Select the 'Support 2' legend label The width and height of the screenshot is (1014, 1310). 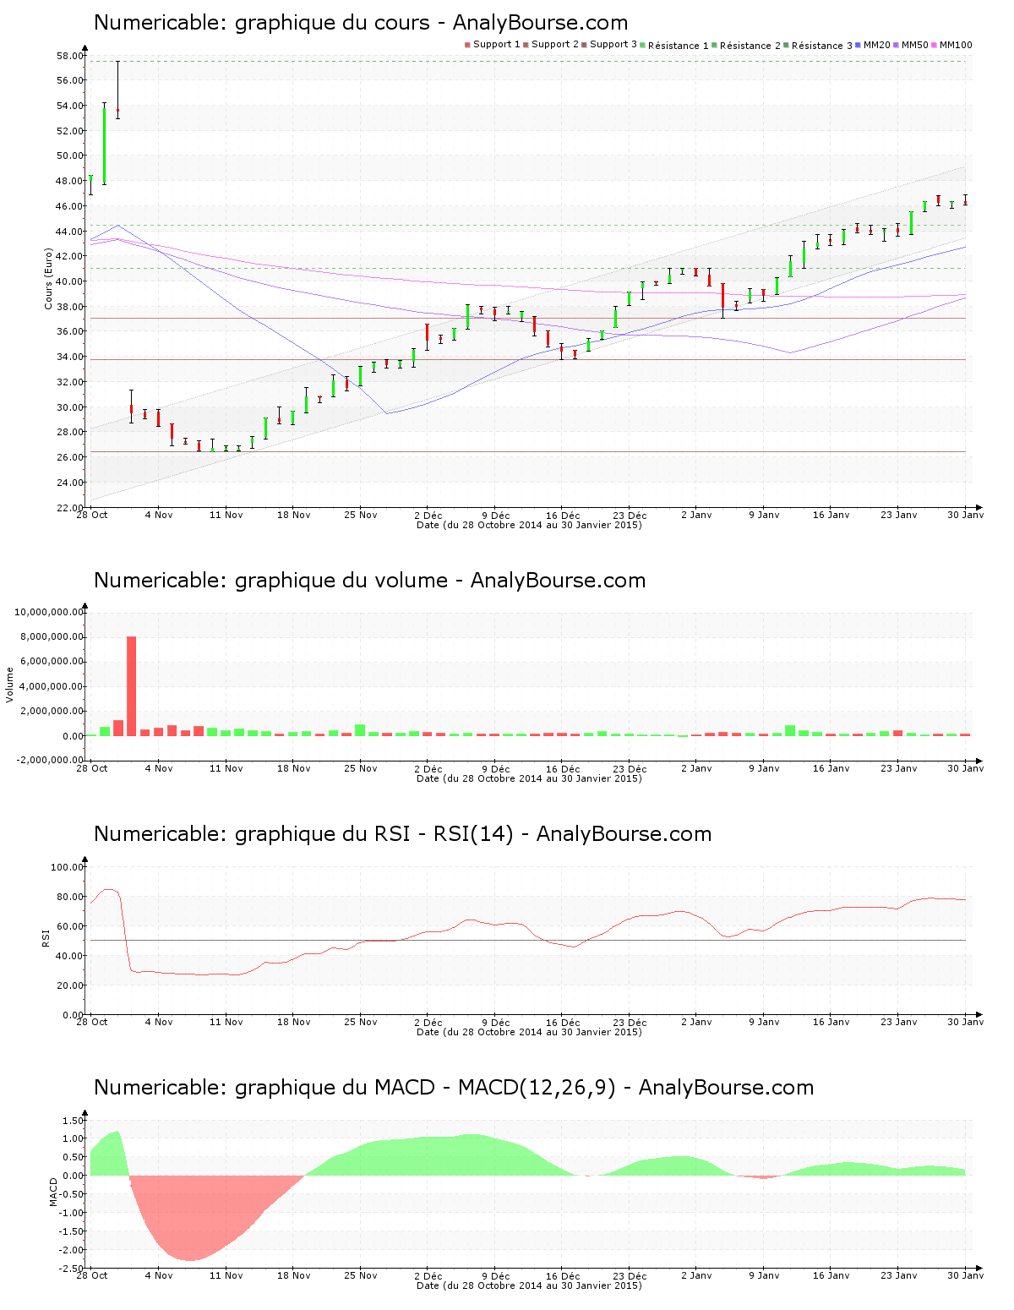pyautogui.click(x=555, y=45)
